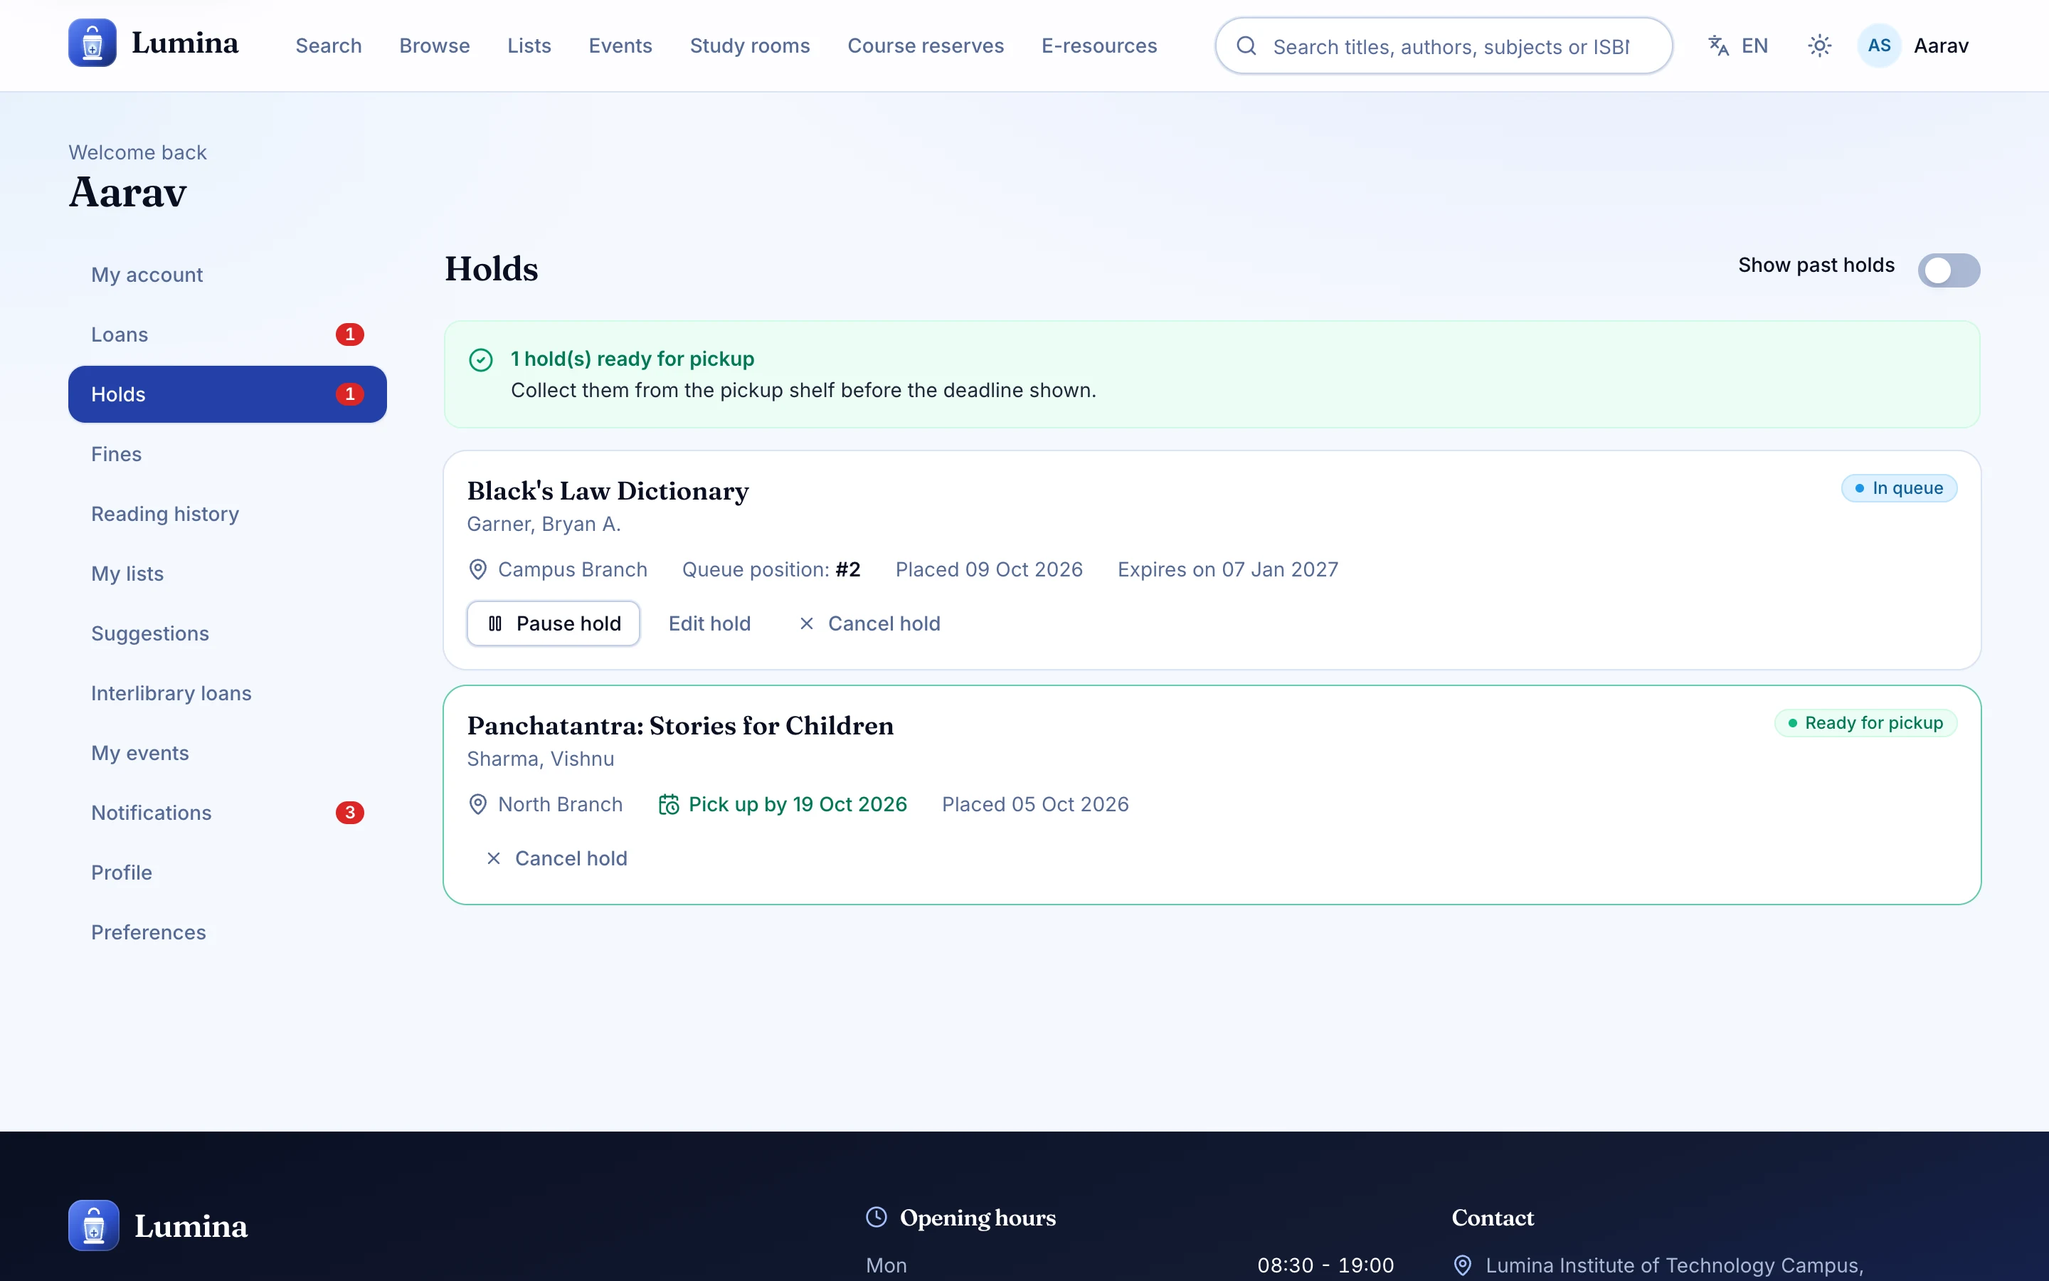This screenshot has height=1281, width=2049.
Task: Open Reading history in sidebar
Action: point(227,513)
